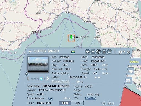Click the call sign C6R2086
The width and height of the screenshot is (141, 106).
point(68,61)
